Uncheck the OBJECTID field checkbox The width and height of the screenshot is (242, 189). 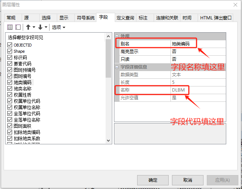click(10, 45)
